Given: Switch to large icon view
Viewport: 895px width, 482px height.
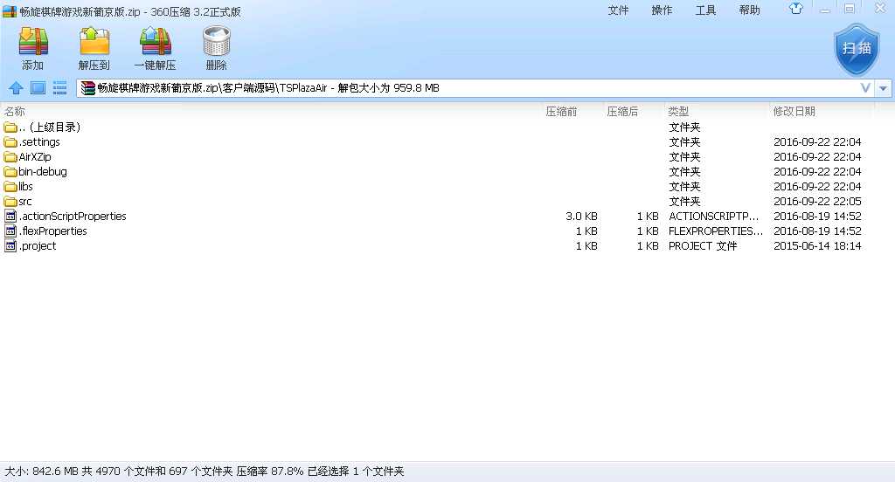Looking at the screenshot, I should click(x=38, y=88).
